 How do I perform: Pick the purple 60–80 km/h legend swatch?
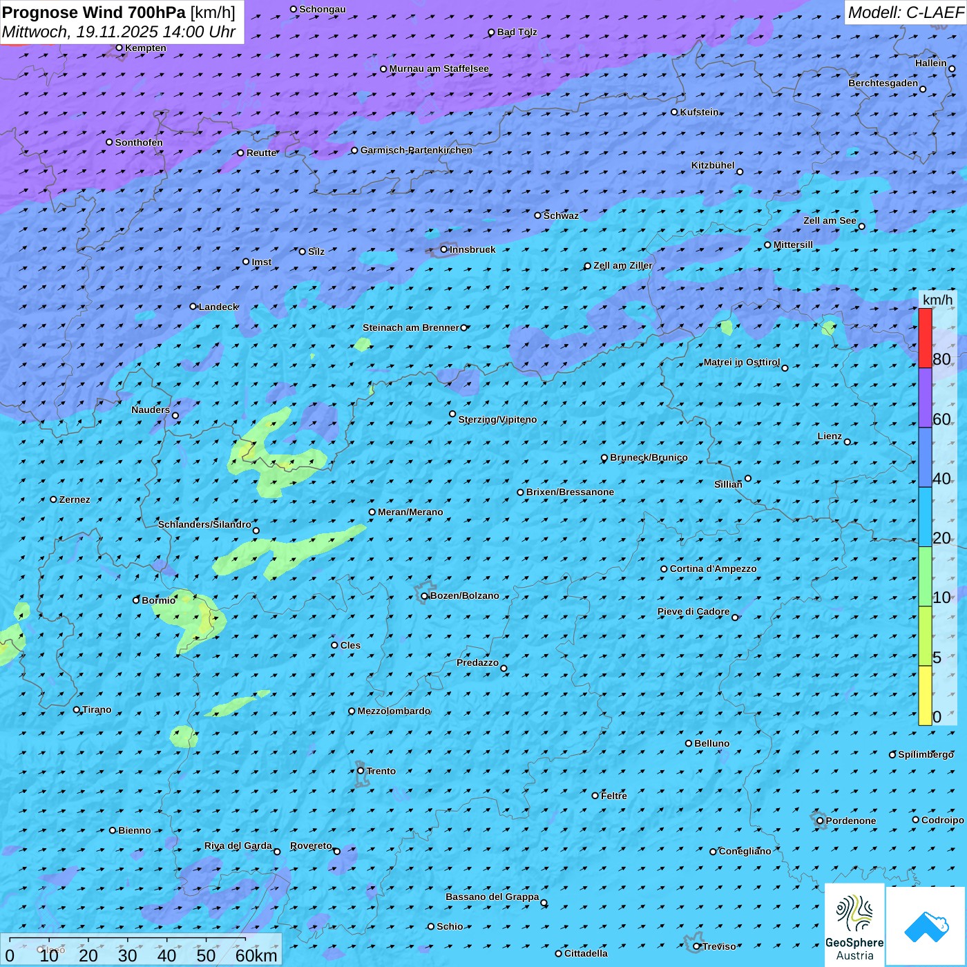tap(925, 398)
